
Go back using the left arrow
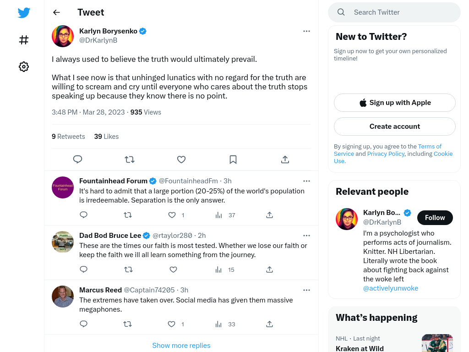(56, 12)
